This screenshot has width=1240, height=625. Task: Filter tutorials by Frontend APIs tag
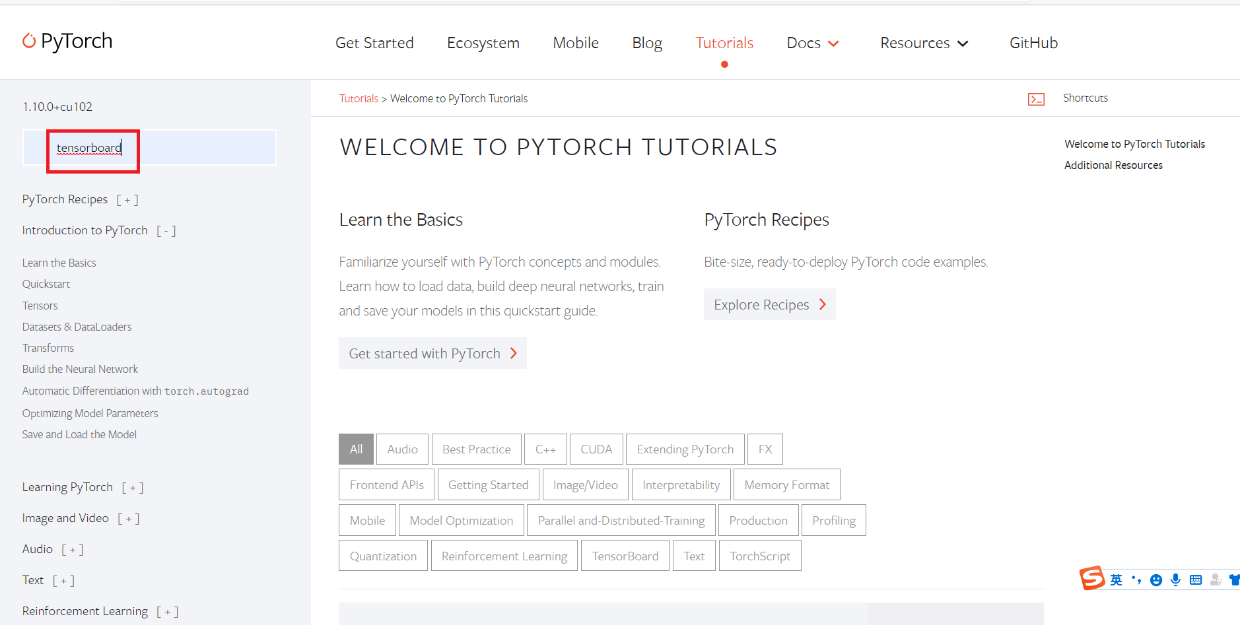pos(387,484)
